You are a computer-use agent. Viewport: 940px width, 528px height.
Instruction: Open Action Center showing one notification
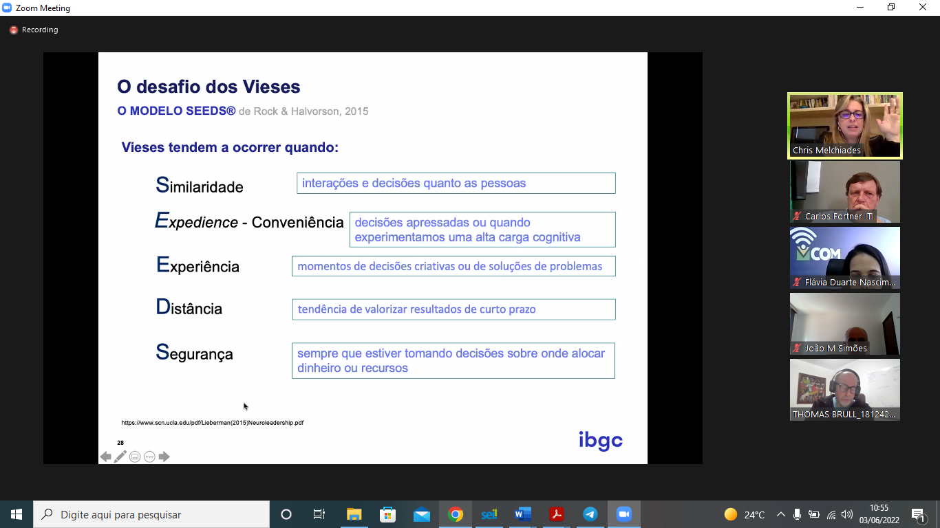[917, 514]
